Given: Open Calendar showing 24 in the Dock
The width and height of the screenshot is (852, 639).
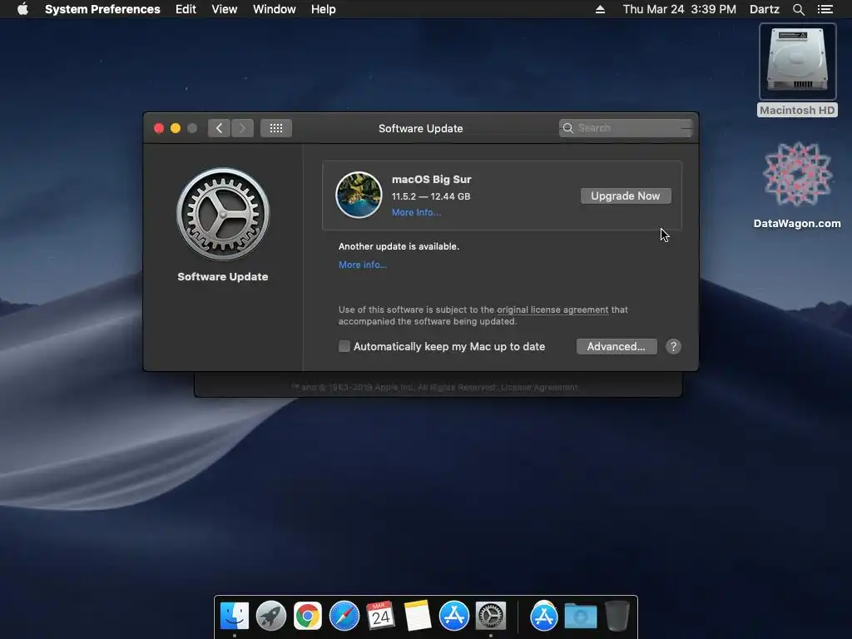Looking at the screenshot, I should point(380,617).
